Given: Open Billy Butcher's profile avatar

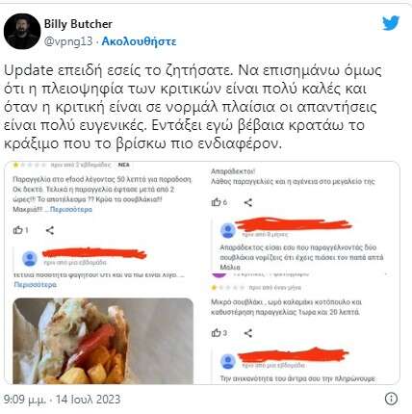Looking at the screenshot, I should (22, 32).
